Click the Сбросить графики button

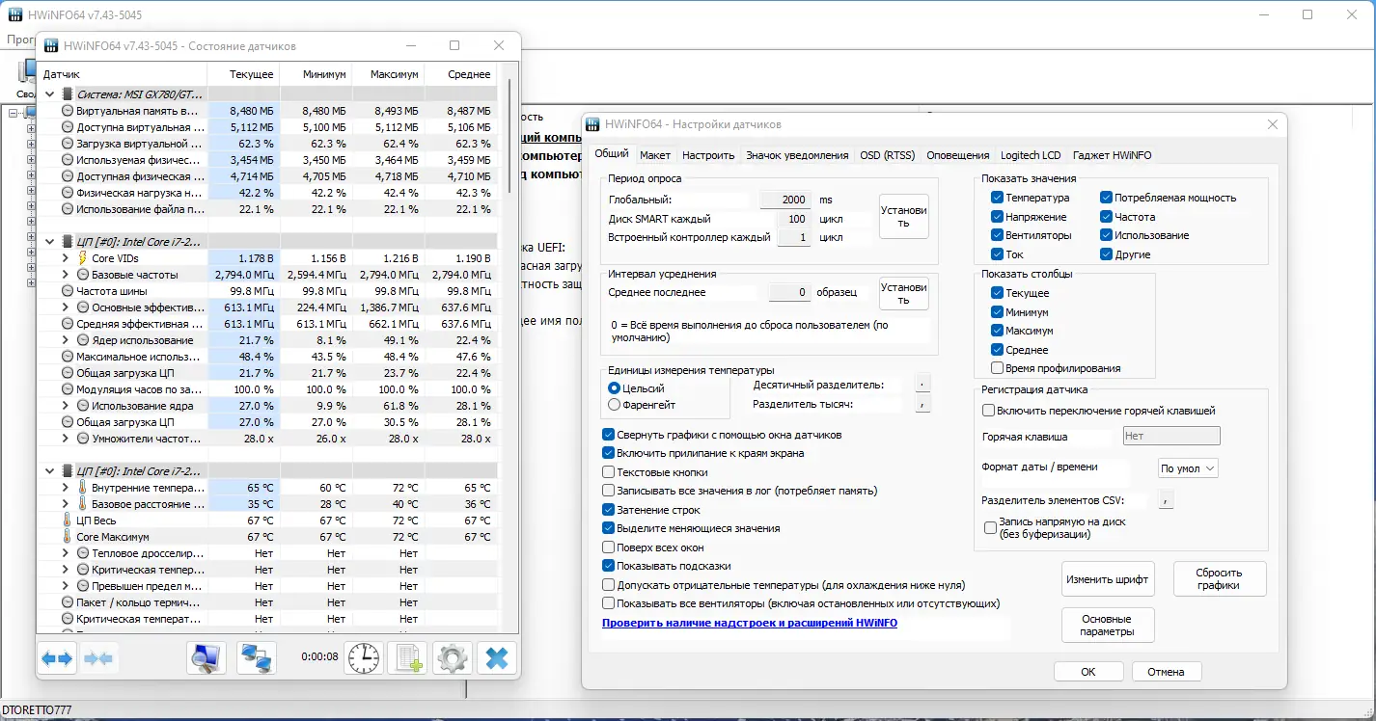[1220, 579]
